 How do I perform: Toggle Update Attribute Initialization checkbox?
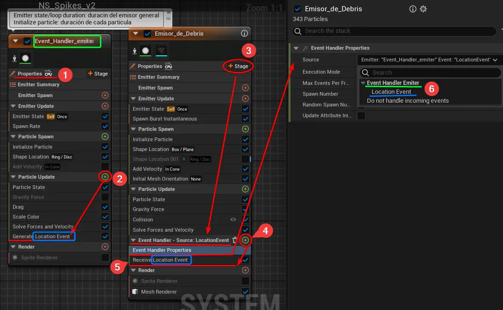point(361,115)
